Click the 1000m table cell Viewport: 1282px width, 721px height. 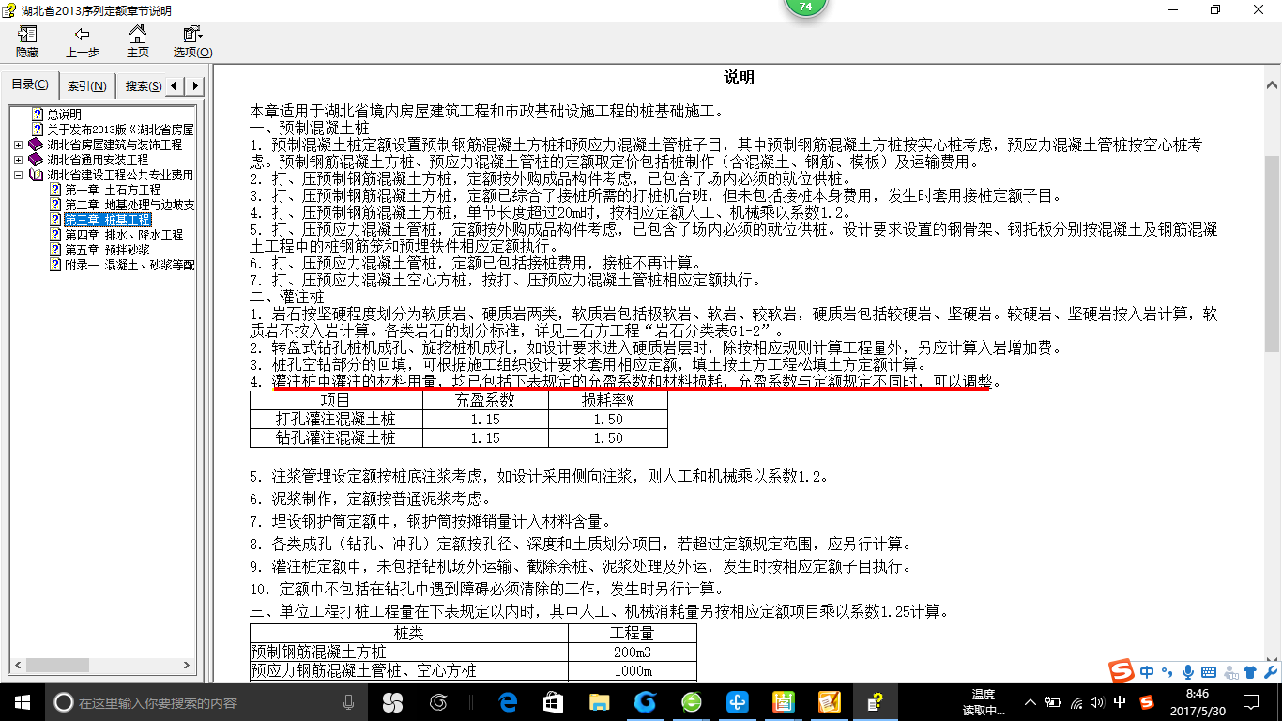click(x=632, y=671)
